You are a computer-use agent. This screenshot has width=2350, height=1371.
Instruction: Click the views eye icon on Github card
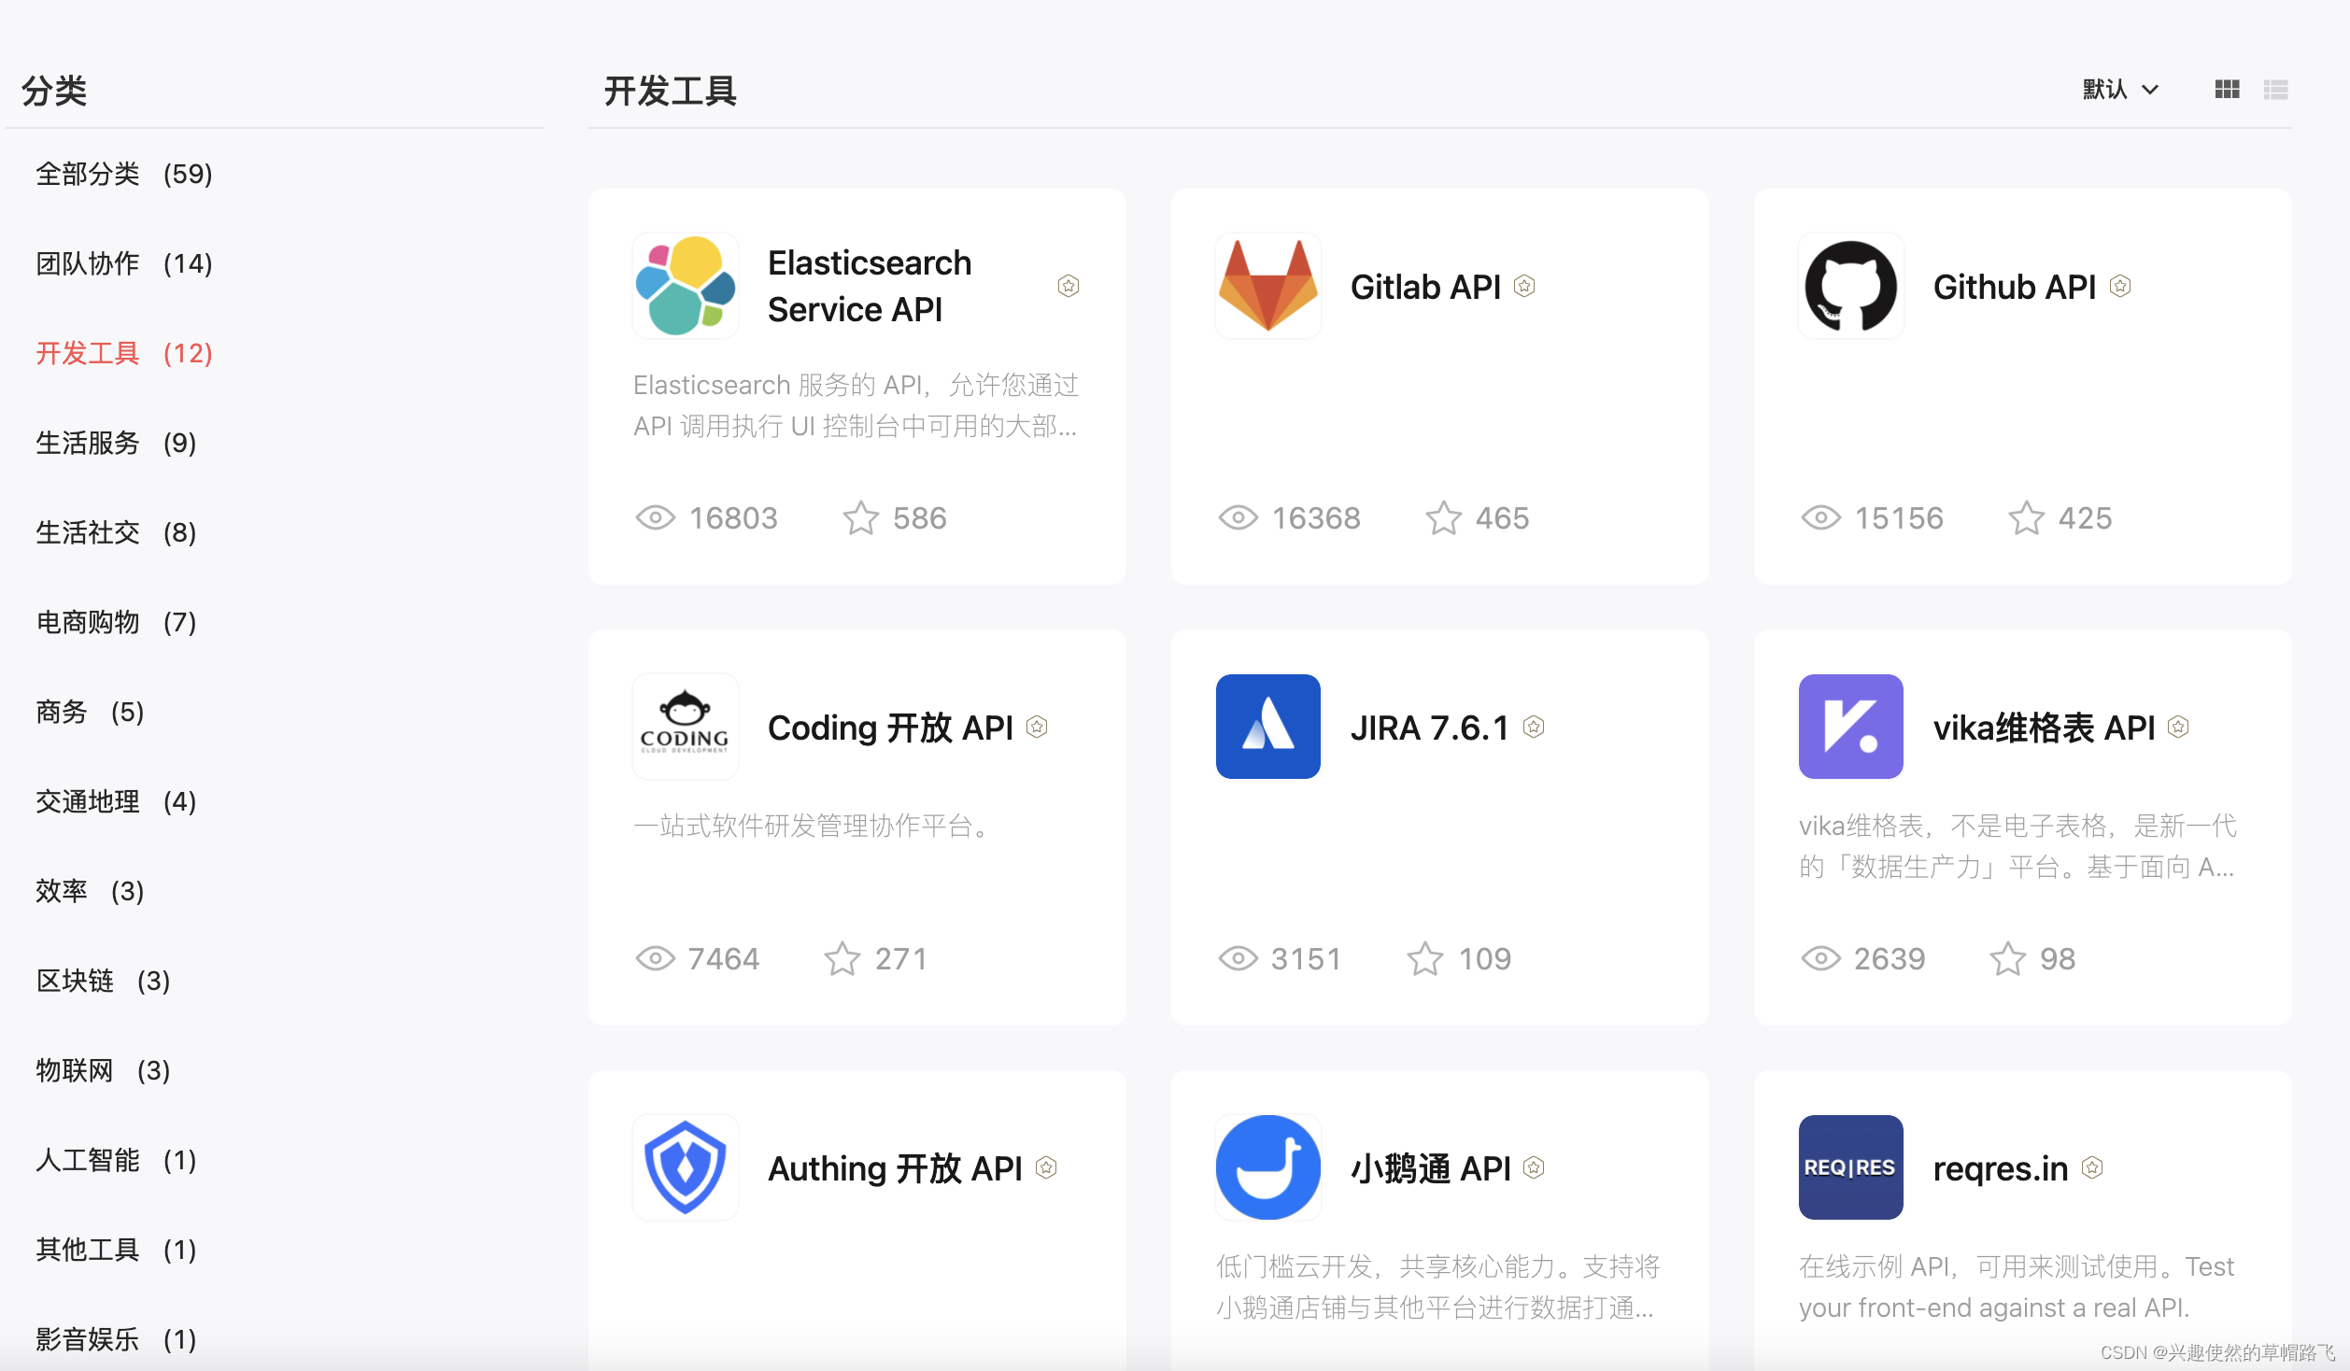coord(1821,517)
